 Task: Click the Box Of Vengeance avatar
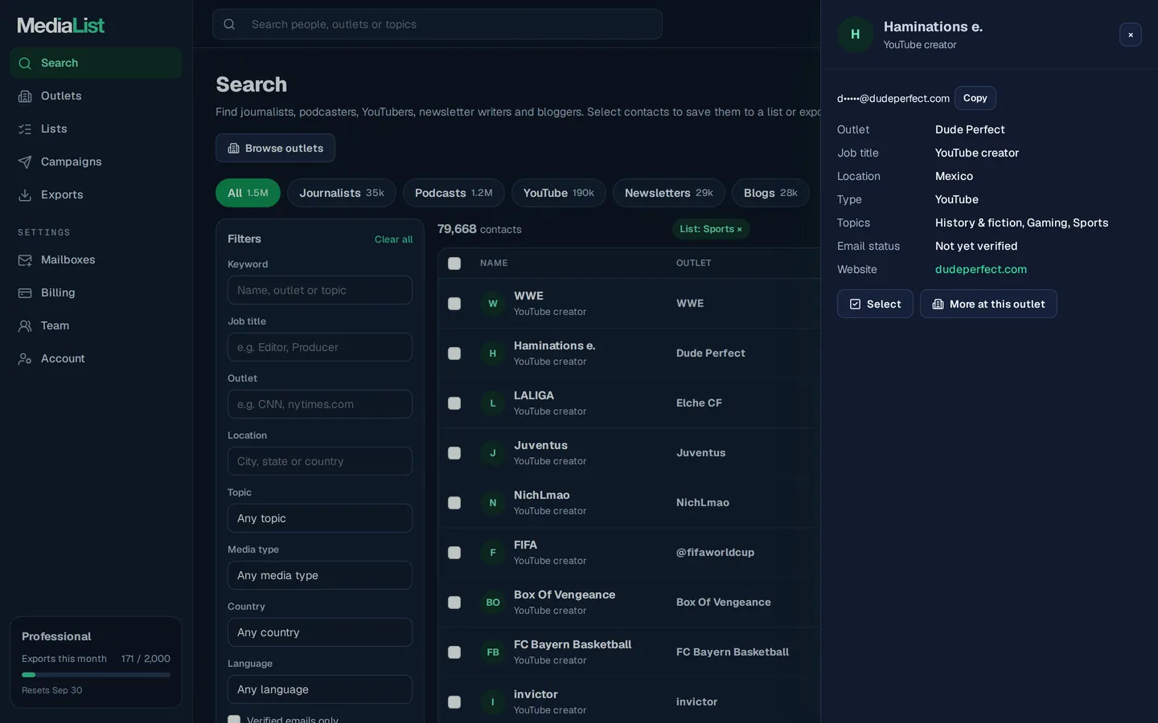(493, 602)
